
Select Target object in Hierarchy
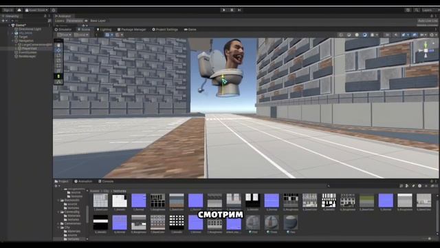click(x=23, y=37)
